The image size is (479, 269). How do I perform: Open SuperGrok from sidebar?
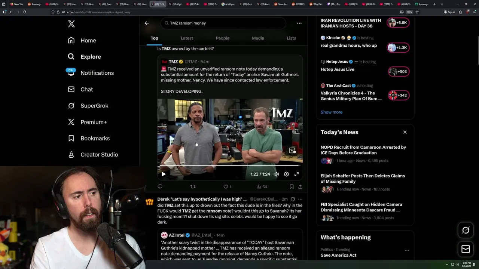click(88, 106)
